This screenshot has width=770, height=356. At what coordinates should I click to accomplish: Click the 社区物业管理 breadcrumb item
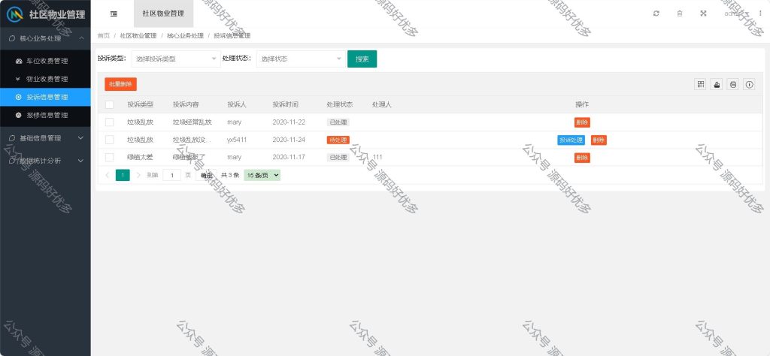pos(138,36)
